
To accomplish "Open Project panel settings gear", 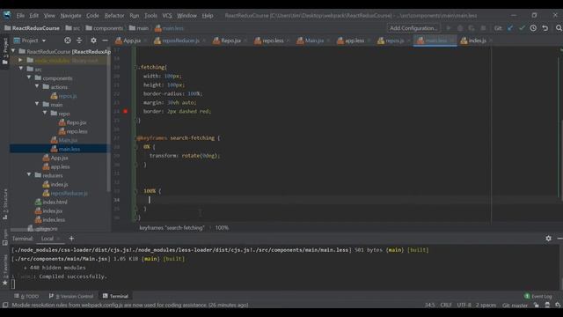I will 93,41.
